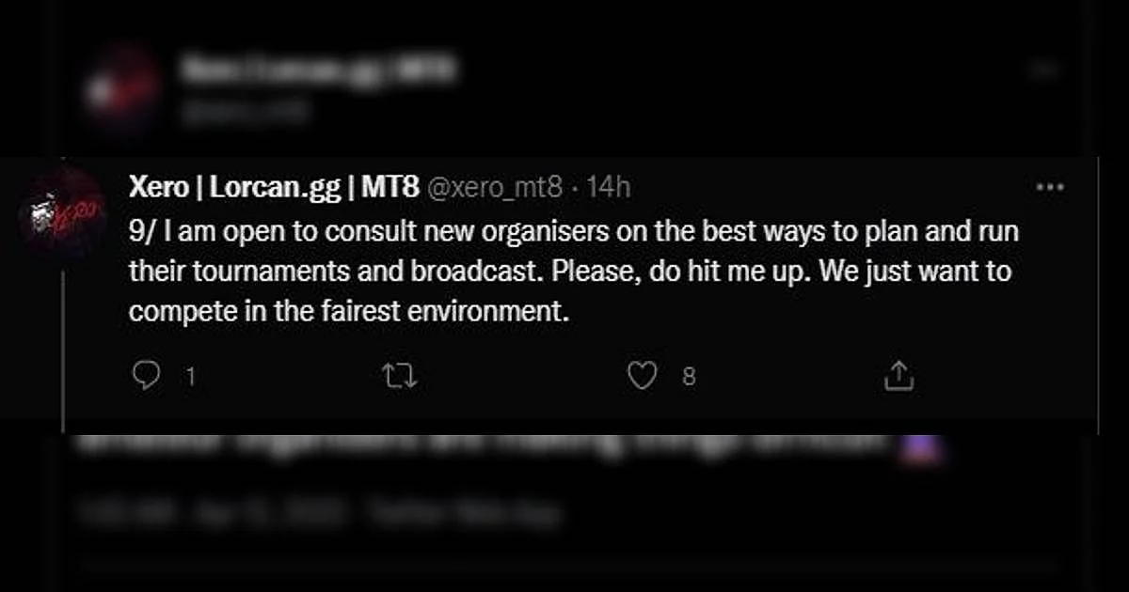Screen dimensions: 1129x592
Task: Open the blurred more options at top right
Action: click(x=1042, y=70)
